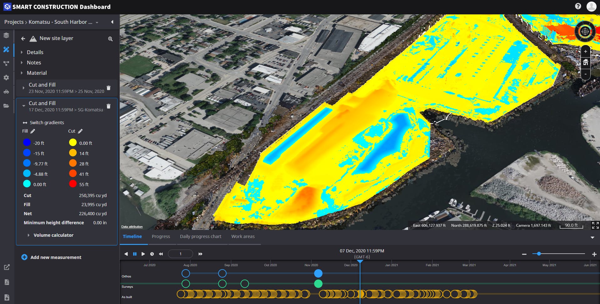This screenshot has height=304, width=600.
Task: Open the design data icon below the measurement tool
Action: pos(6,63)
